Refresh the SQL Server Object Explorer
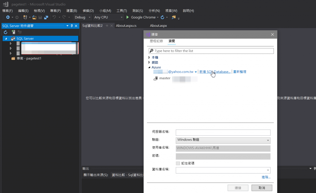The width and height of the screenshot is (316, 193). point(6,32)
